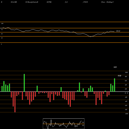Click the 'Vince Holding C' company name
129x129 pixels.
(108, 2)
